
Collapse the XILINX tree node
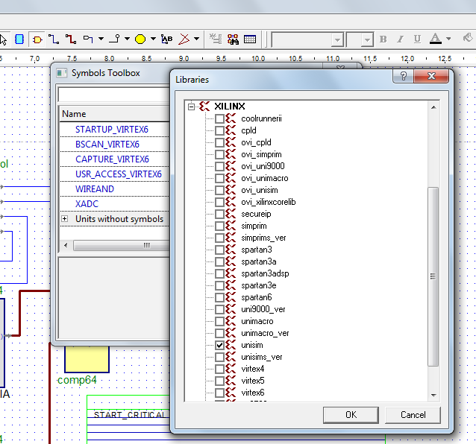[x=191, y=107]
